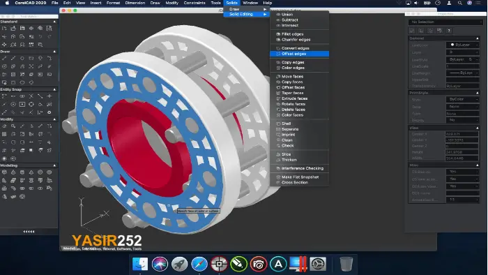Click the Print icon in Standard toolbar
This screenshot has width=488, height=275.
click(31, 29)
